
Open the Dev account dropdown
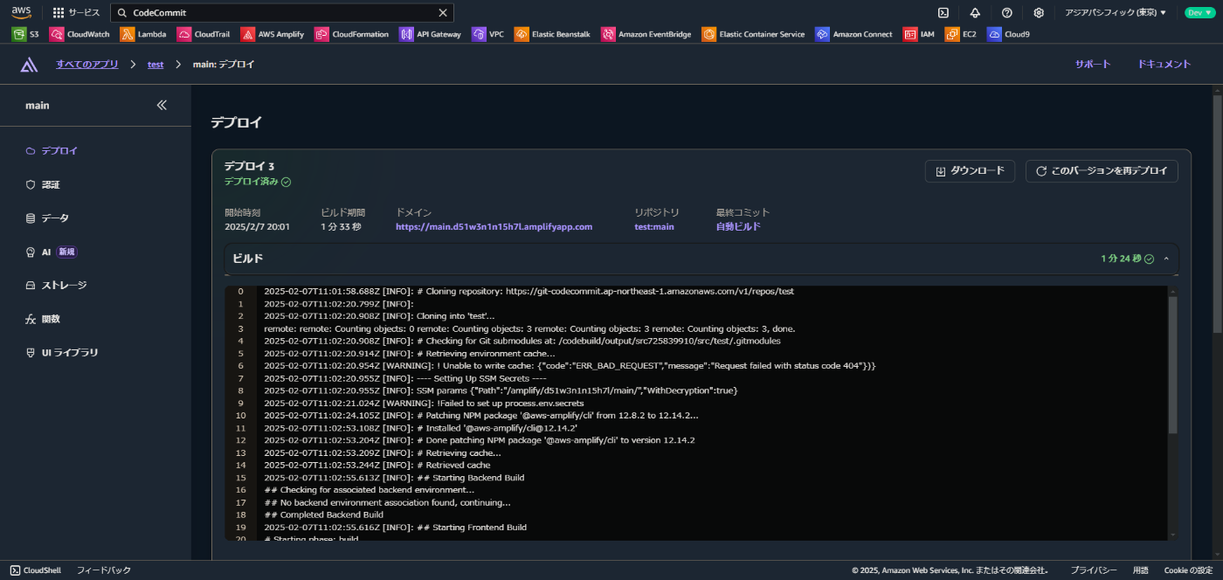coord(1199,13)
